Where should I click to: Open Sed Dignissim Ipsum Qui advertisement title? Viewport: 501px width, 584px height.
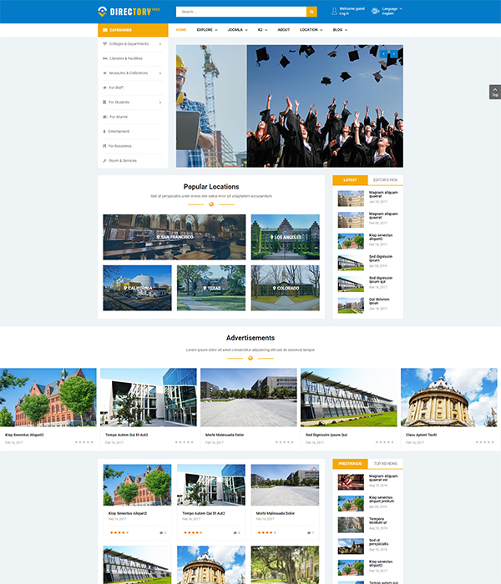pos(326,435)
